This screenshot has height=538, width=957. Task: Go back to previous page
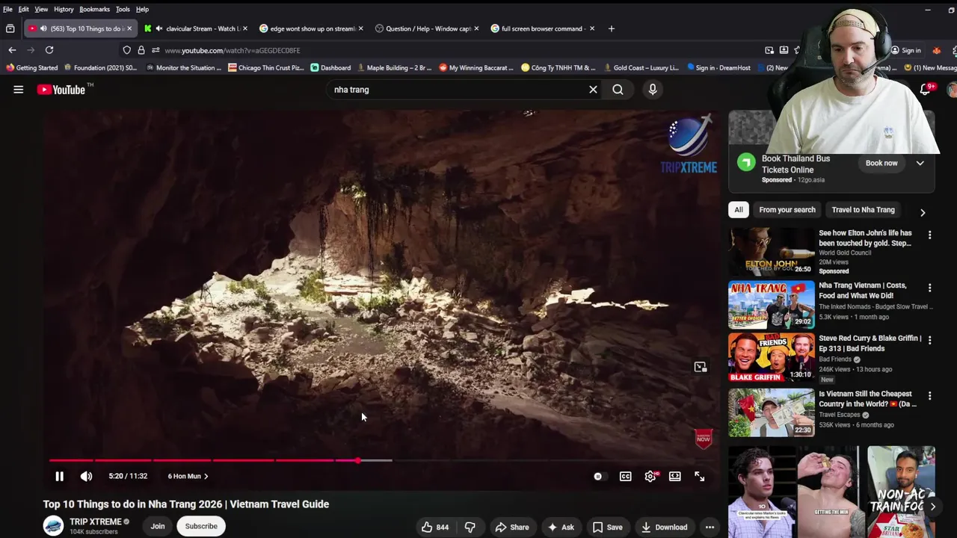coord(12,50)
